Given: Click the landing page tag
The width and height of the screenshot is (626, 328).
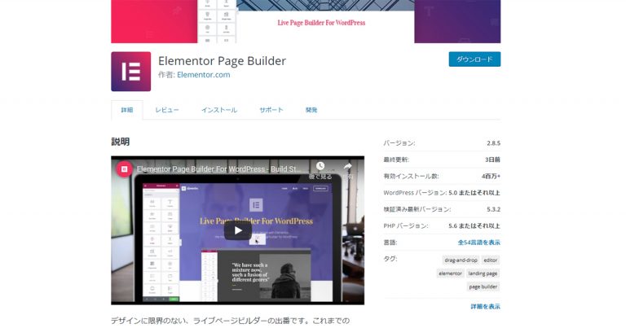Looking at the screenshot, I should click(484, 273).
